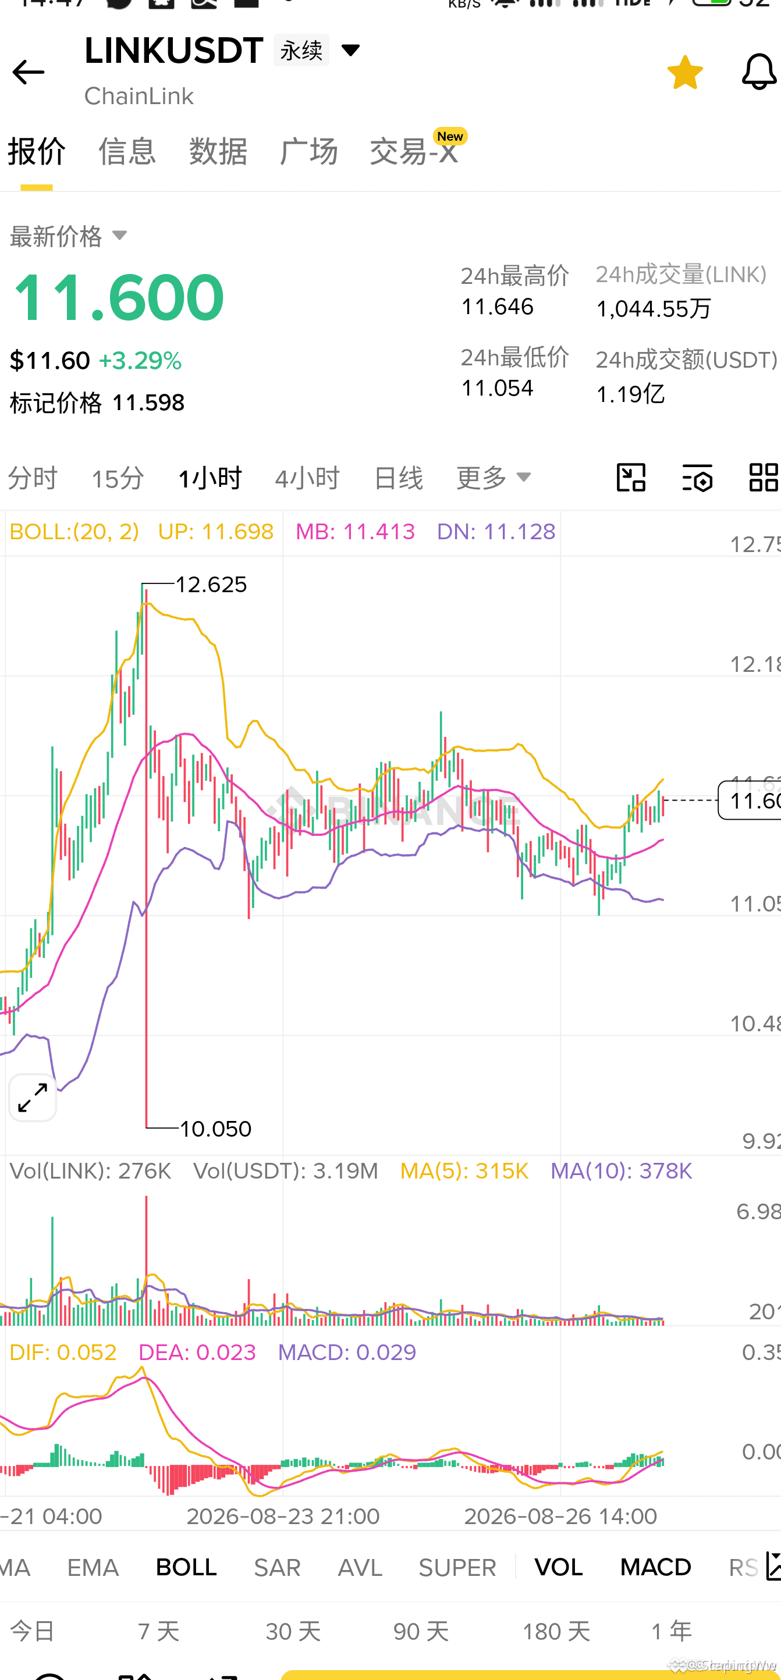Viewport: 781px width, 1680px height.
Task: Toggle the SUPER indicator
Action: 457,1567
